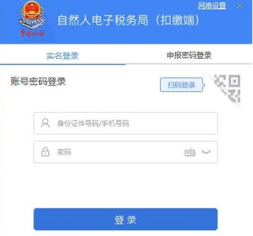Viewport: 253px width, 236px height.
Task: Click the small arrow on 扫码登录 bubble
Action: pos(204,85)
